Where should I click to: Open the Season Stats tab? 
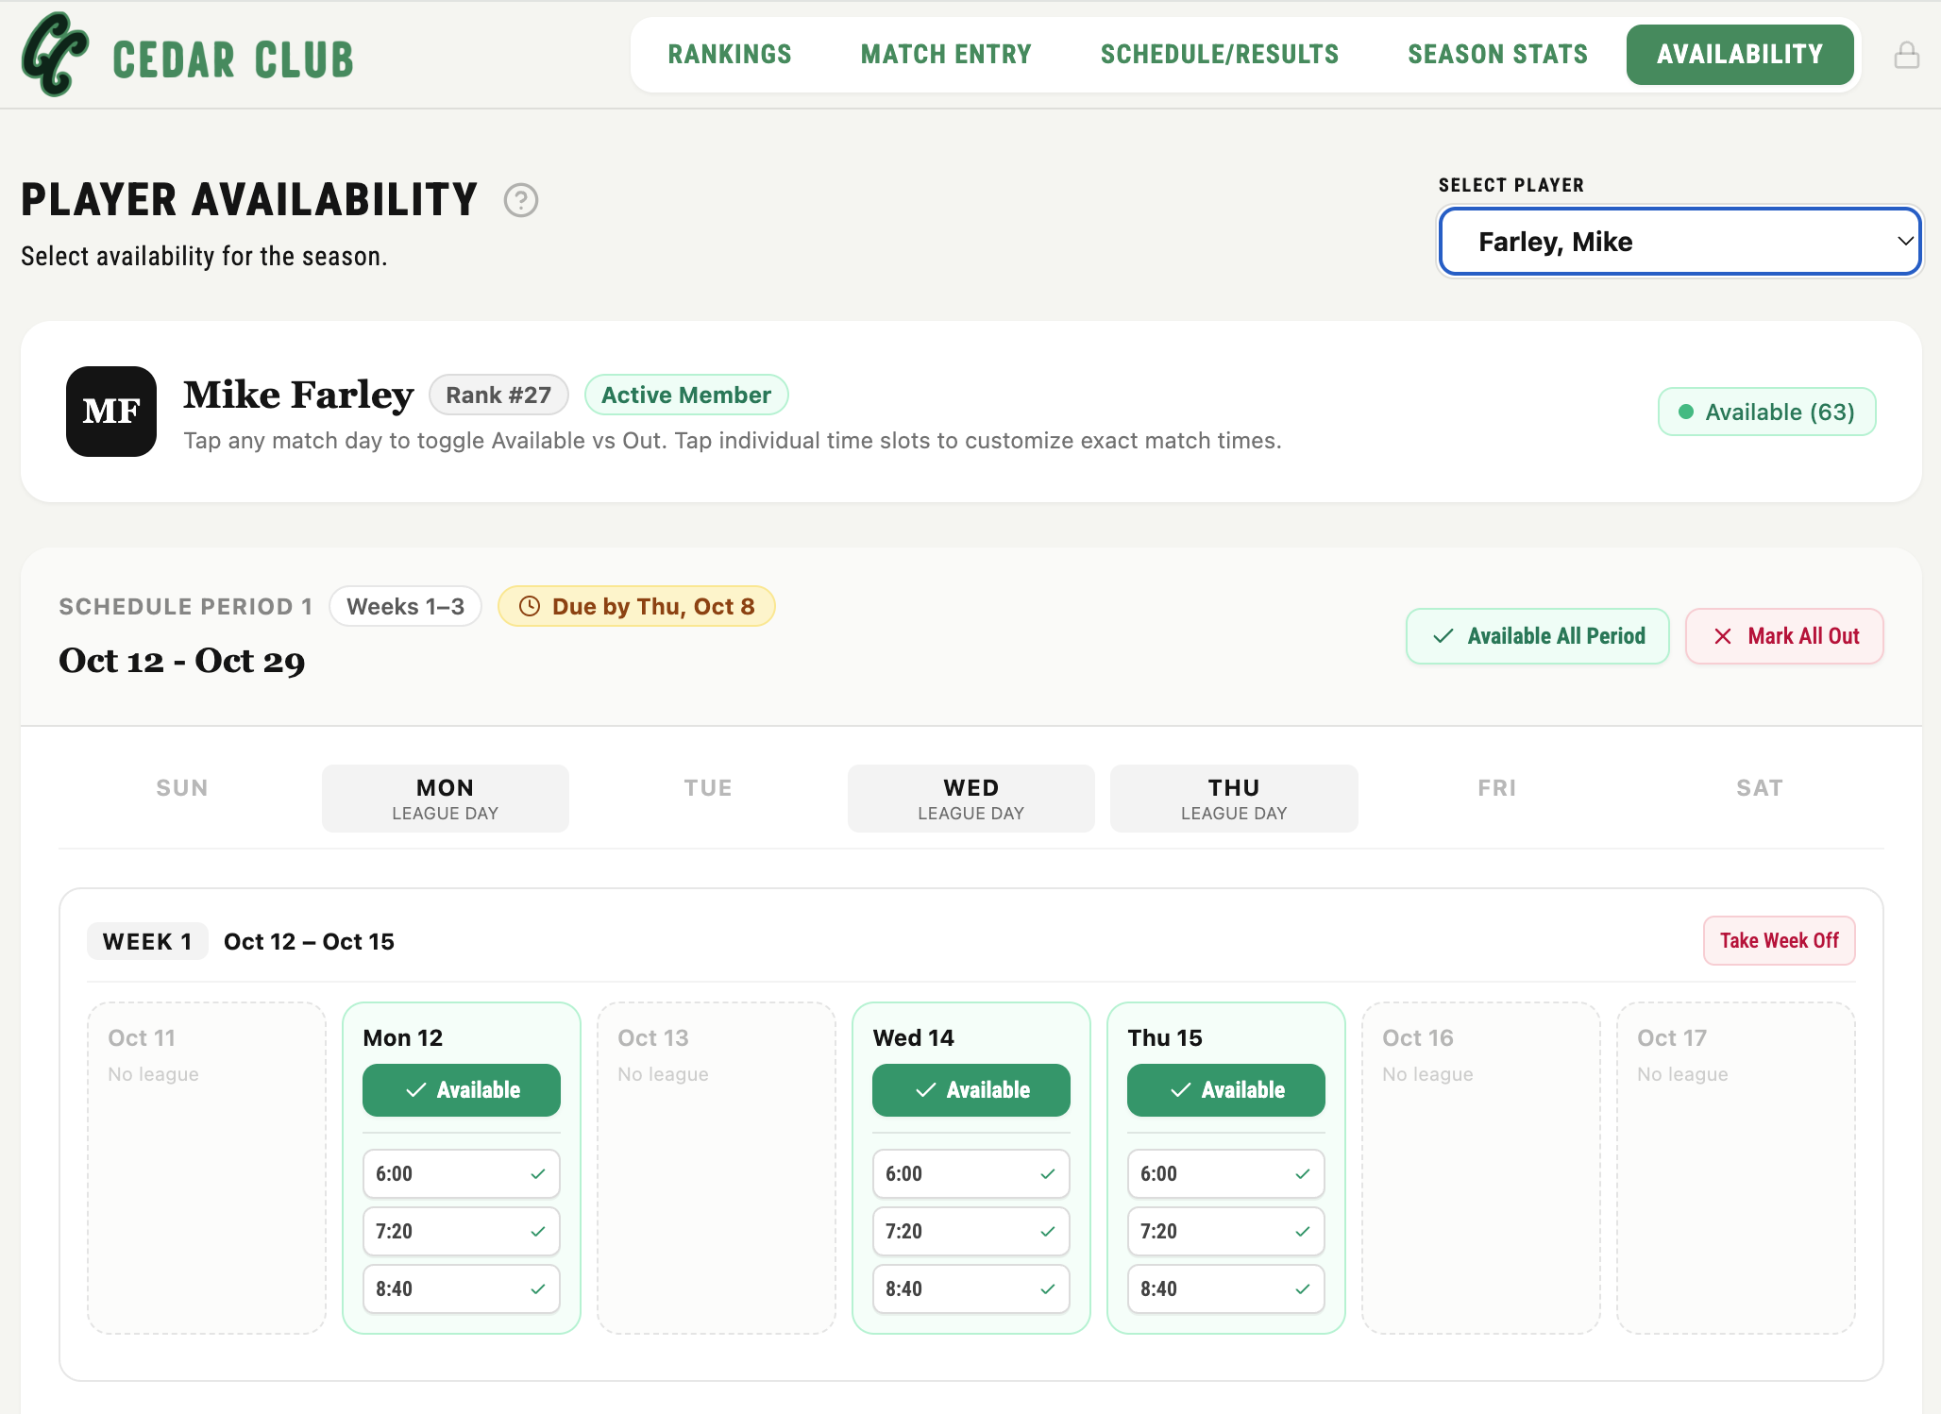tap(1498, 55)
